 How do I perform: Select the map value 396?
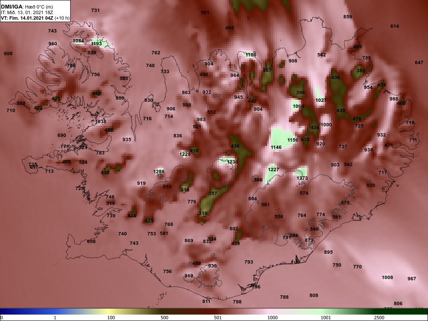pos(300,92)
